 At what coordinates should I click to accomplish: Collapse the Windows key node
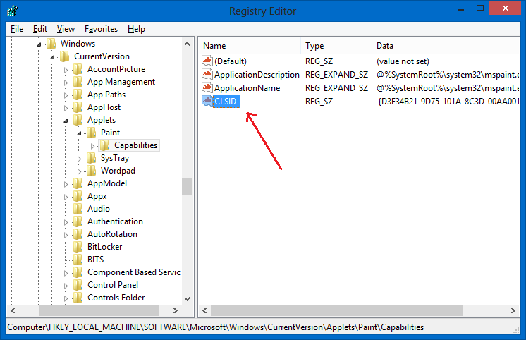tap(39, 44)
